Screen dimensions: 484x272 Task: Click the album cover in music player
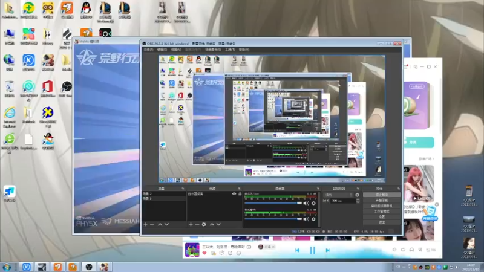pos(192,250)
